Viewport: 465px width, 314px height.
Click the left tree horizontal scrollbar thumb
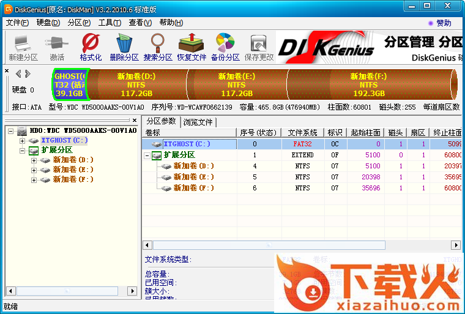pos(67,291)
